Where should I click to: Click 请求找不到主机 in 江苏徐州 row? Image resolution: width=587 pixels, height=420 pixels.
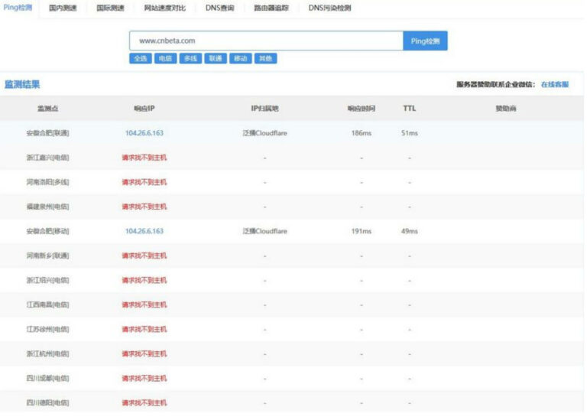(144, 329)
